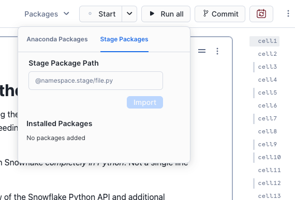Image resolution: width=295 pixels, height=200 pixels.
Task: Start the notebook session
Action: coord(101,14)
